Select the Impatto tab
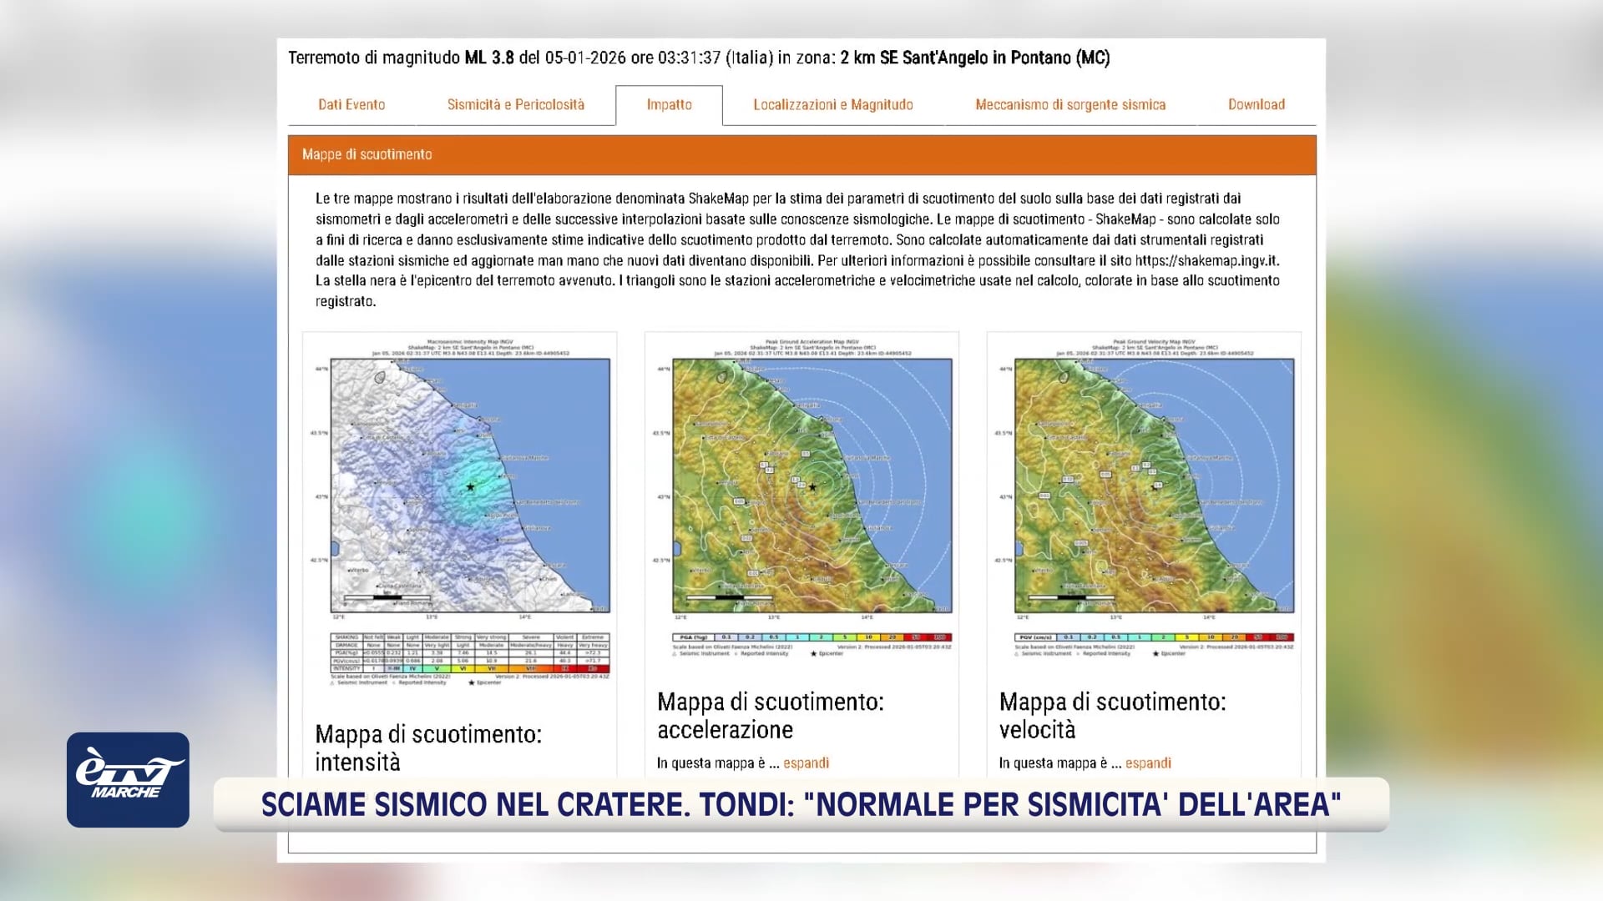Image resolution: width=1603 pixels, height=901 pixels. pyautogui.click(x=669, y=104)
